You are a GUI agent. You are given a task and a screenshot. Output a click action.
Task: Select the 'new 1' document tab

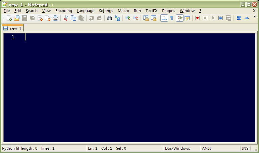coord(13,28)
